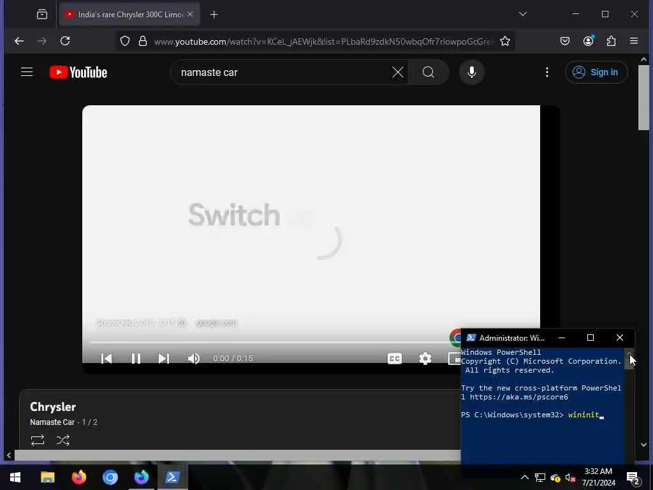Open Firefox View tab icon

tap(42, 14)
